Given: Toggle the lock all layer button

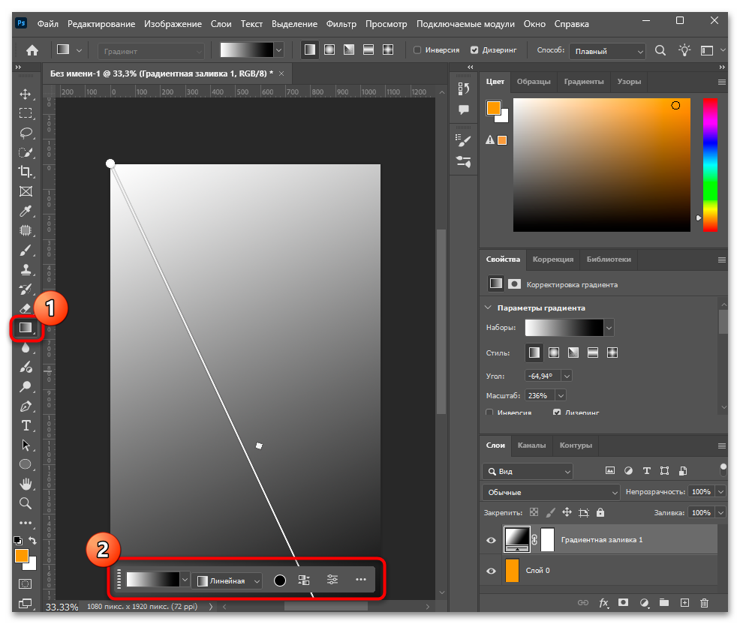Looking at the screenshot, I should point(600,513).
